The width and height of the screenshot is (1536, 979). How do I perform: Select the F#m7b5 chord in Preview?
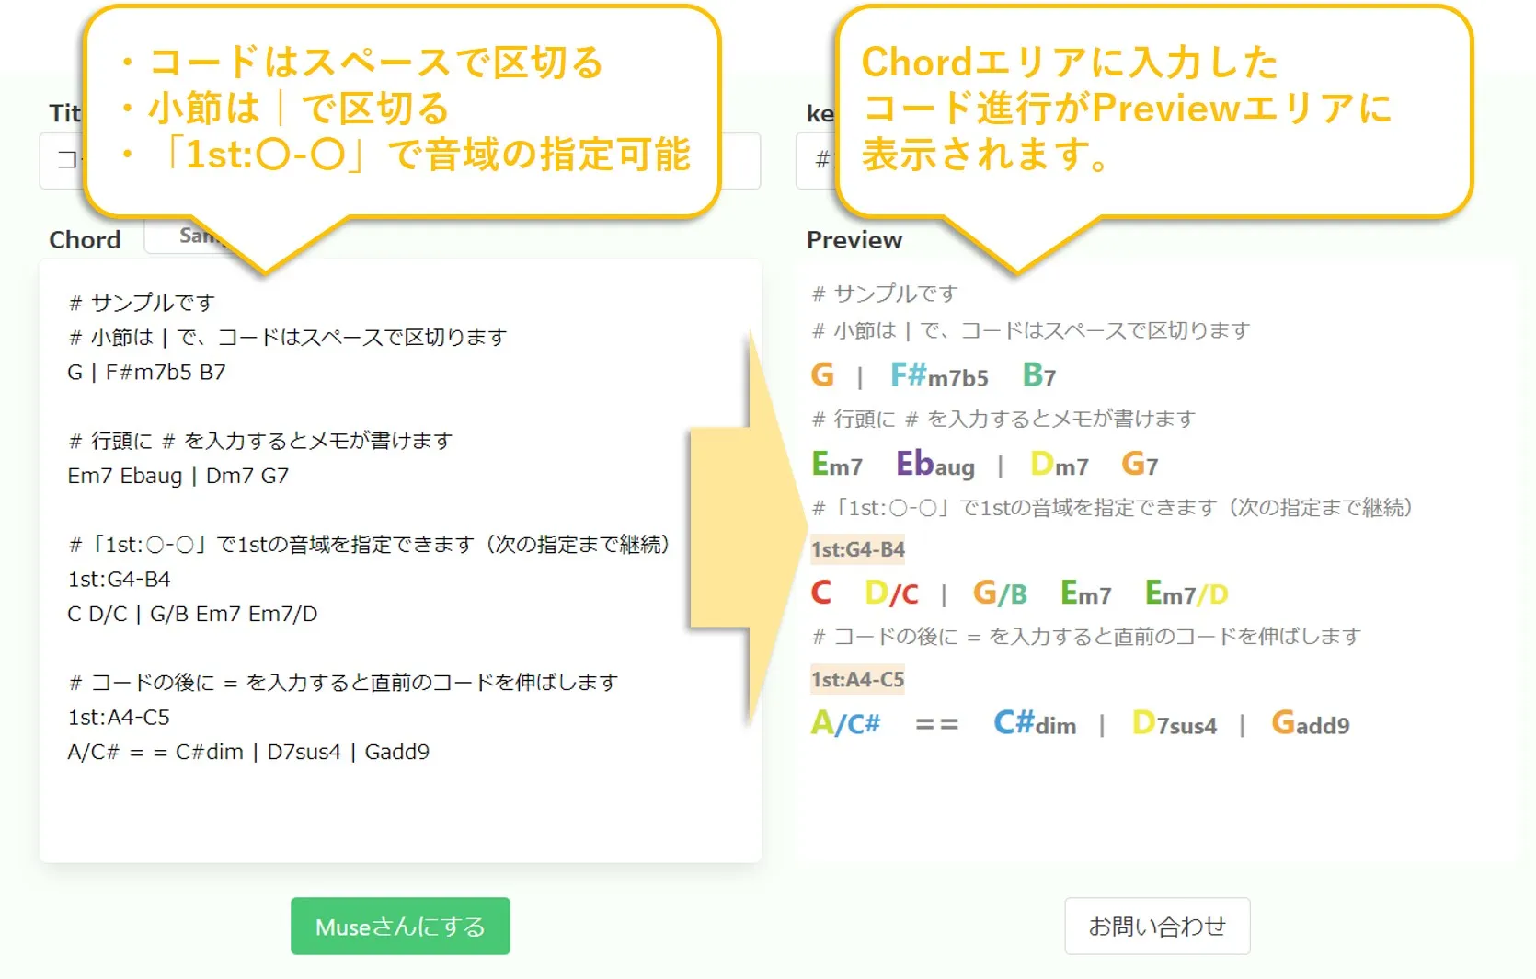[x=938, y=375]
